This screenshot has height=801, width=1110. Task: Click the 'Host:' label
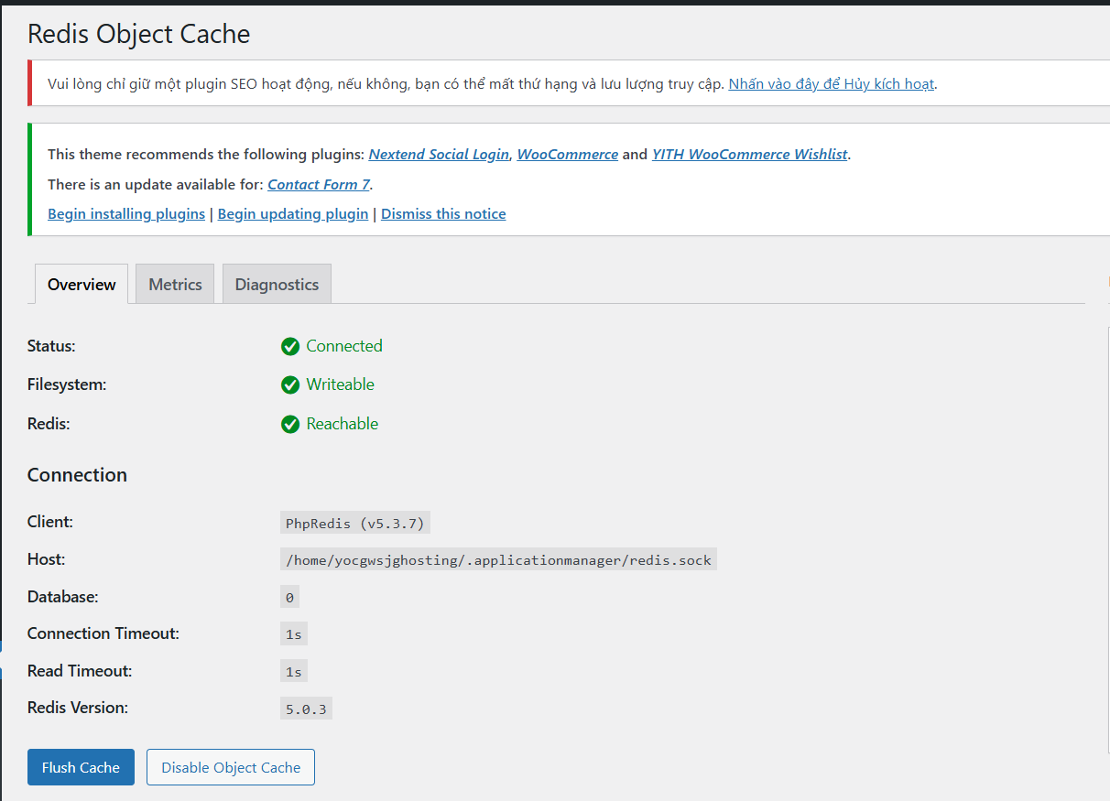click(x=47, y=558)
